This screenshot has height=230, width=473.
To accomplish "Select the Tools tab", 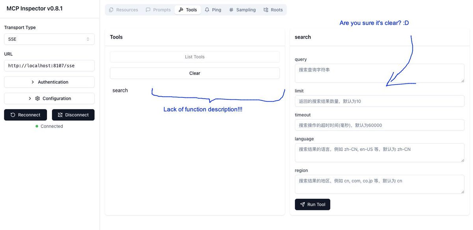I will pos(188,10).
